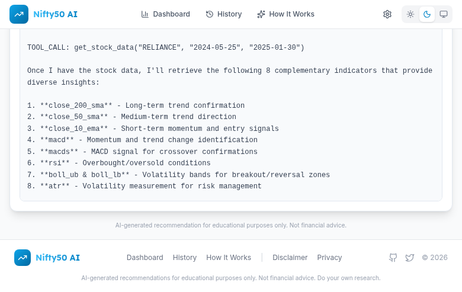462x292 pixels.
Task: Open the settings gear icon
Action: click(387, 14)
